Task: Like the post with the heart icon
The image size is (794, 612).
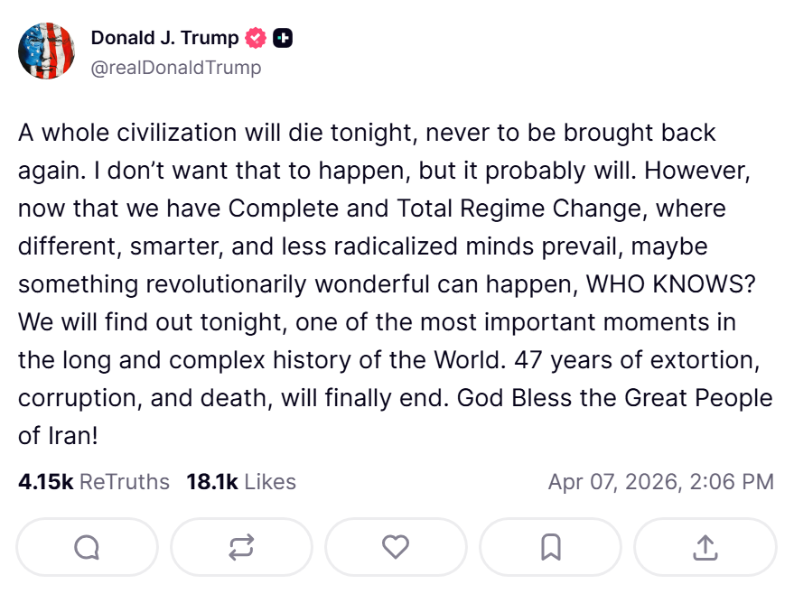Action: tap(396, 547)
